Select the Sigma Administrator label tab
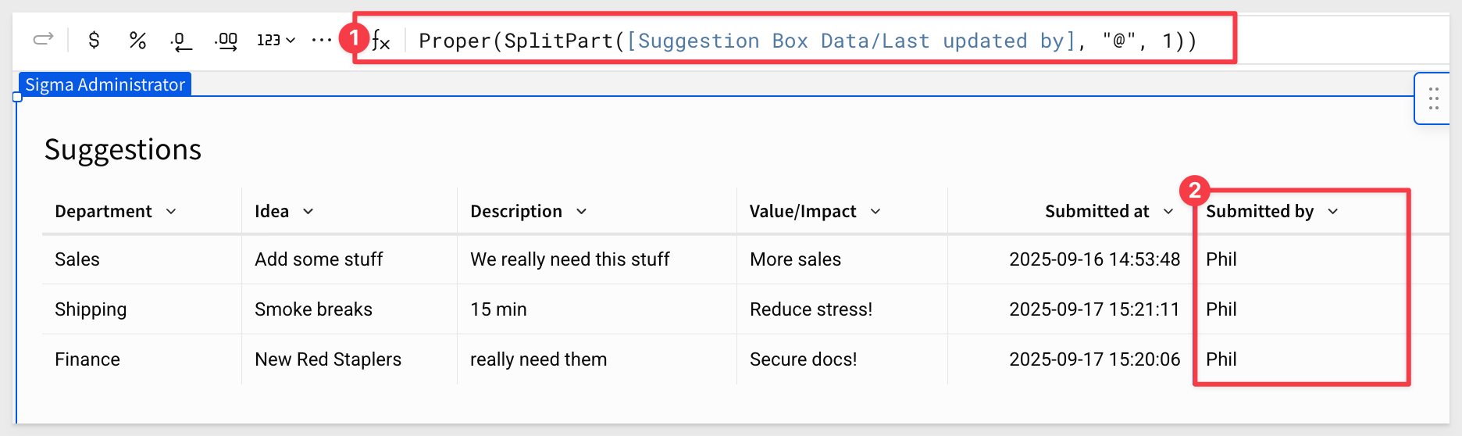Screen dimensions: 1462x436 [105, 84]
